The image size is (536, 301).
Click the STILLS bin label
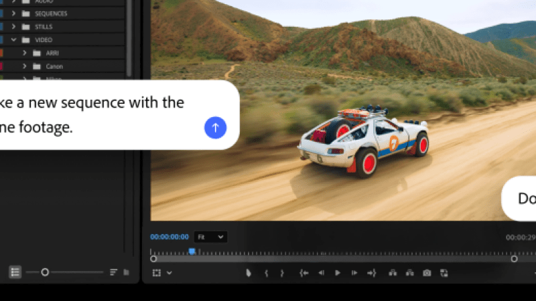point(44,27)
